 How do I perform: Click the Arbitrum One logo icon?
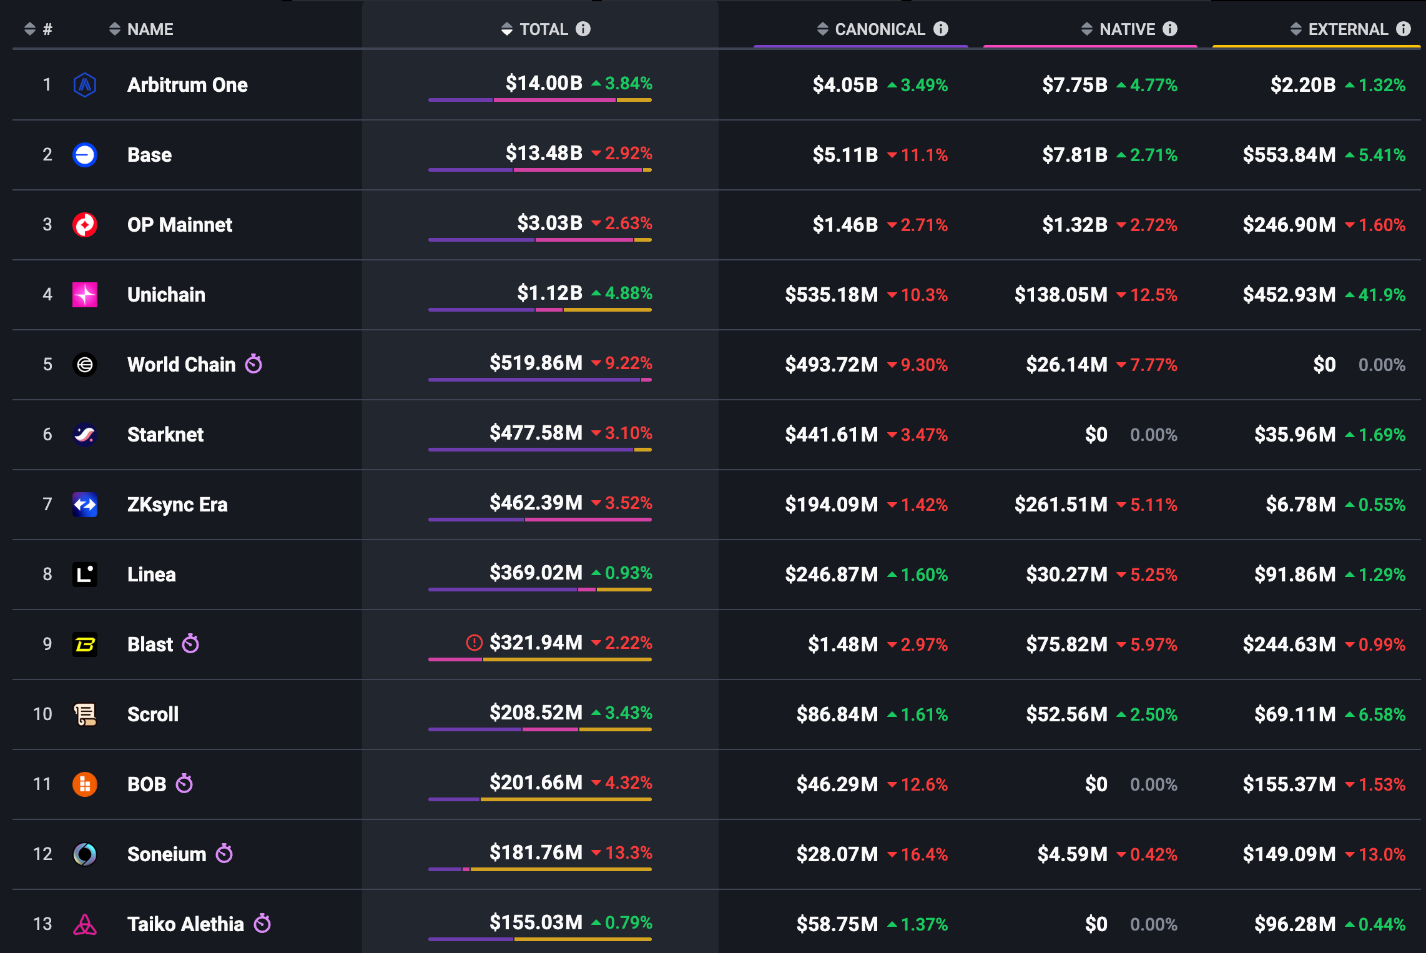tap(85, 84)
